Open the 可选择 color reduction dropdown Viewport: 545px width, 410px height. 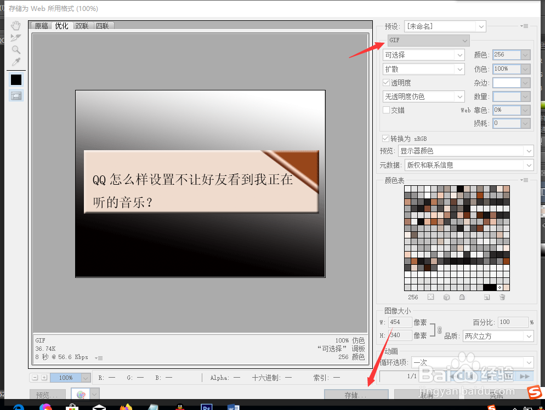pos(424,55)
